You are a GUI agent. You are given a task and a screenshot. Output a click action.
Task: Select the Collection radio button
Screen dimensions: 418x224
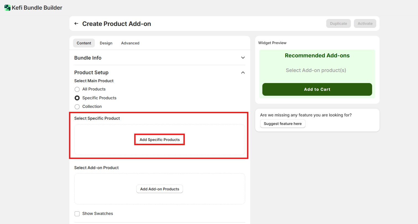click(x=77, y=107)
